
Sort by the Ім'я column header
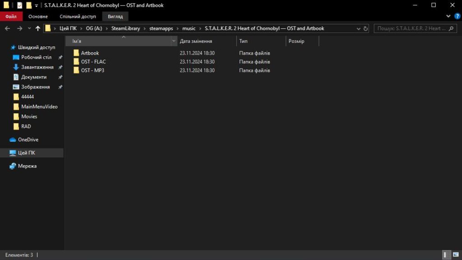(x=118, y=41)
